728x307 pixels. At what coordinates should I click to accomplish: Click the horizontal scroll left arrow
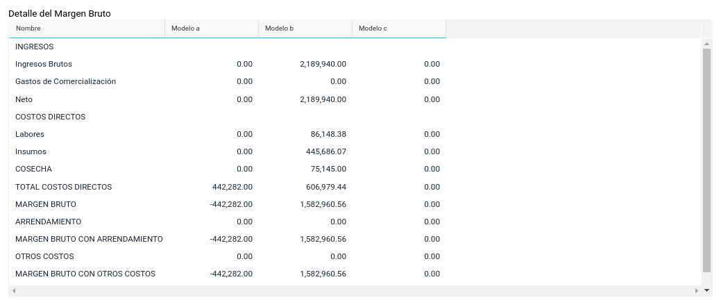click(14, 290)
